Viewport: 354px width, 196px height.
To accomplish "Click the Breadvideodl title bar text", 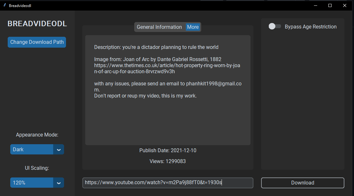I will point(20,5).
